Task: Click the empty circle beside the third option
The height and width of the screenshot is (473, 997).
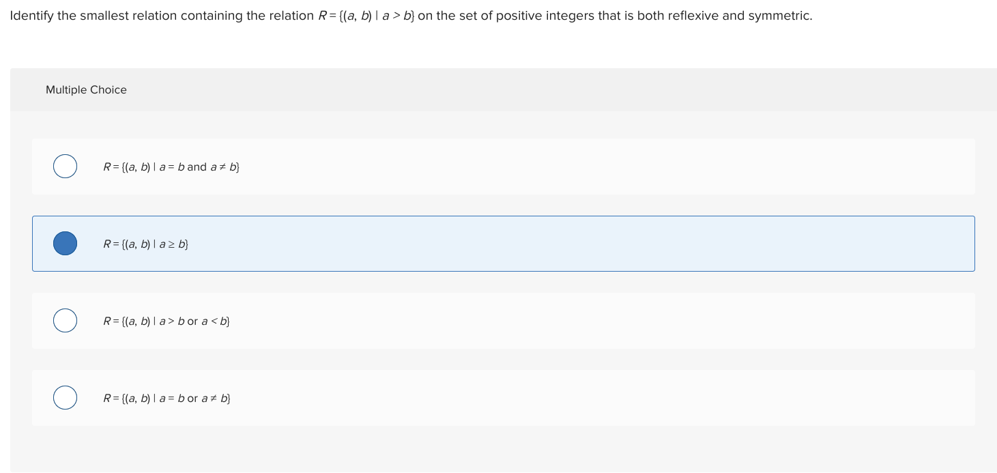Action: [x=65, y=320]
